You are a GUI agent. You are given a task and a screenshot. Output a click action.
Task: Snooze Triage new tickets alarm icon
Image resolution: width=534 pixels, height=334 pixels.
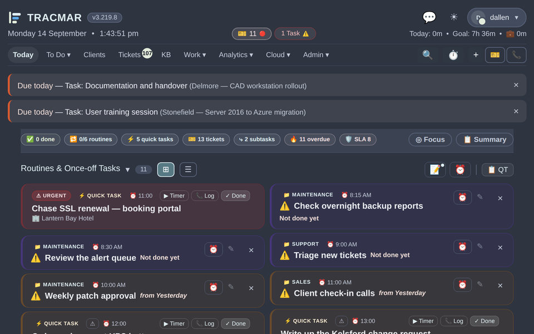(x=462, y=247)
